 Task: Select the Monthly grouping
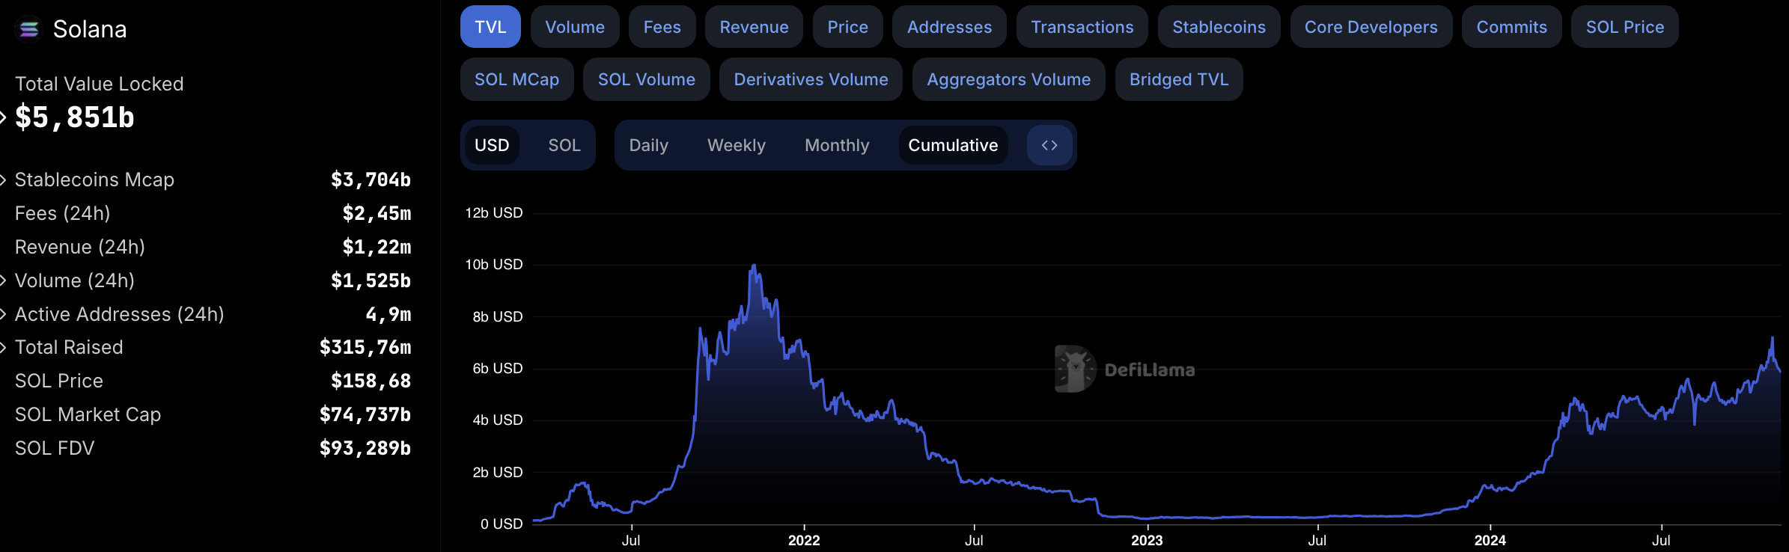click(x=837, y=145)
